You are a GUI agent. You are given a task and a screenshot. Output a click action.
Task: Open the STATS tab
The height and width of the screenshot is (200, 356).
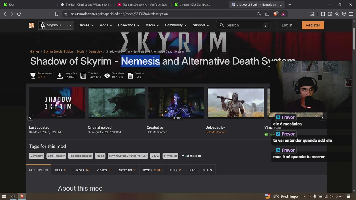pos(207,170)
